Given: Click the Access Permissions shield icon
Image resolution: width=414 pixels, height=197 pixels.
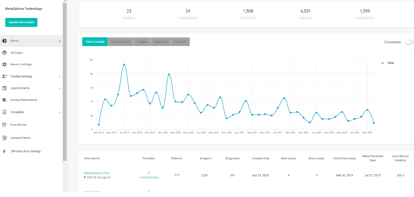Looking at the screenshot, I should click(x=4, y=100).
